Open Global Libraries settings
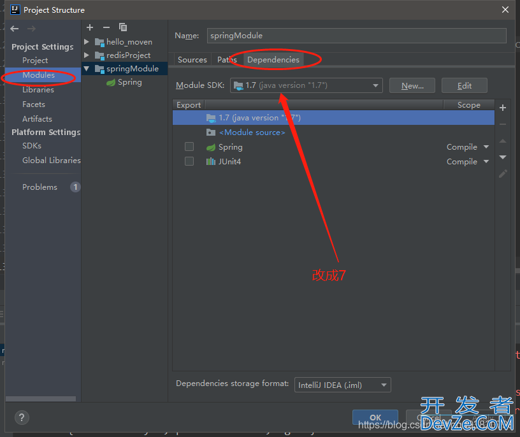The image size is (520, 437). 52,161
